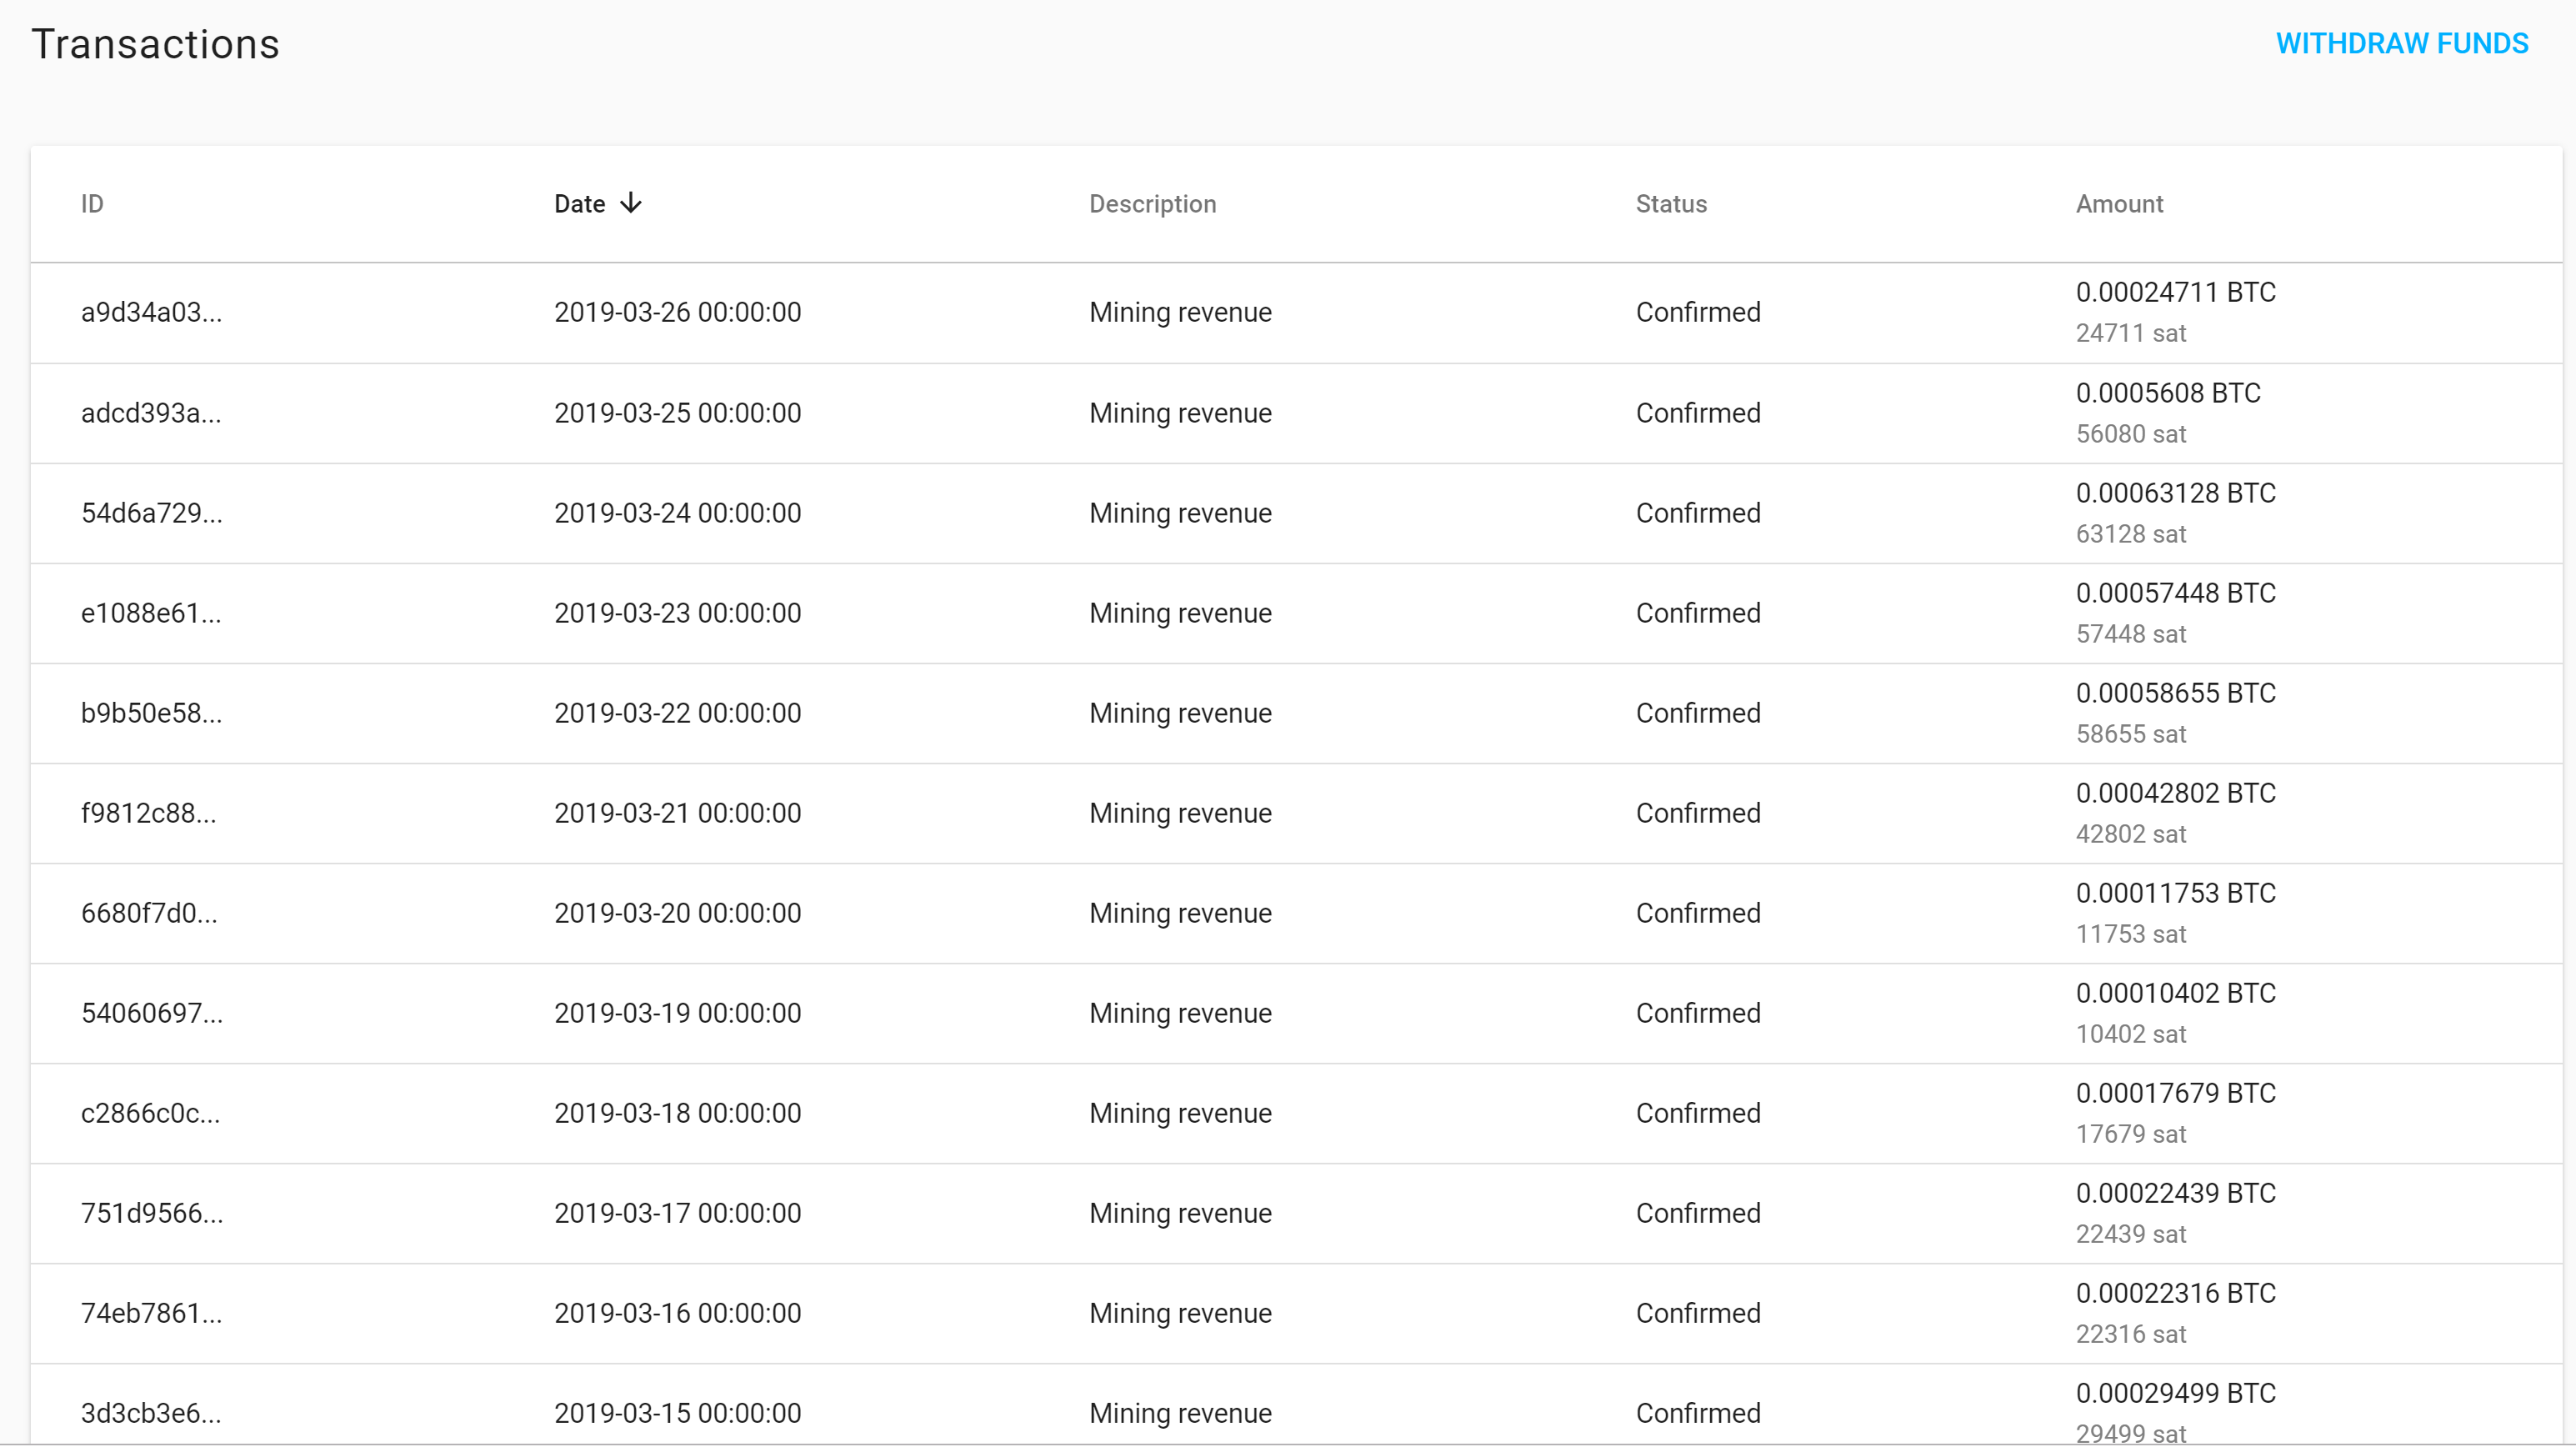Image resolution: width=2576 pixels, height=1452 pixels.
Task: Click amount 0.00063128 BTC
Action: [x=2175, y=493]
